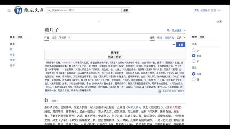Click the sister projects Wikimedia icon
The image size is (230, 129).
160,91
